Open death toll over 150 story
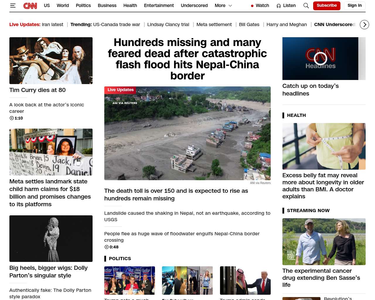This screenshot has width=375, height=300. coord(176,195)
